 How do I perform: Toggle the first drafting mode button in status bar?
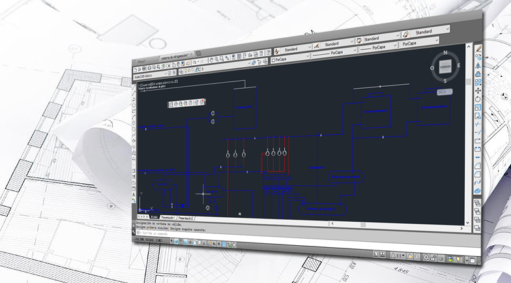(x=171, y=241)
